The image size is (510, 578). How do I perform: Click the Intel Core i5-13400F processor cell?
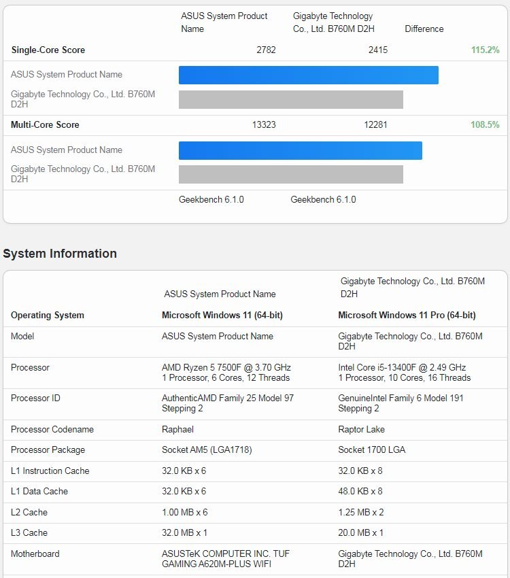[x=404, y=373]
